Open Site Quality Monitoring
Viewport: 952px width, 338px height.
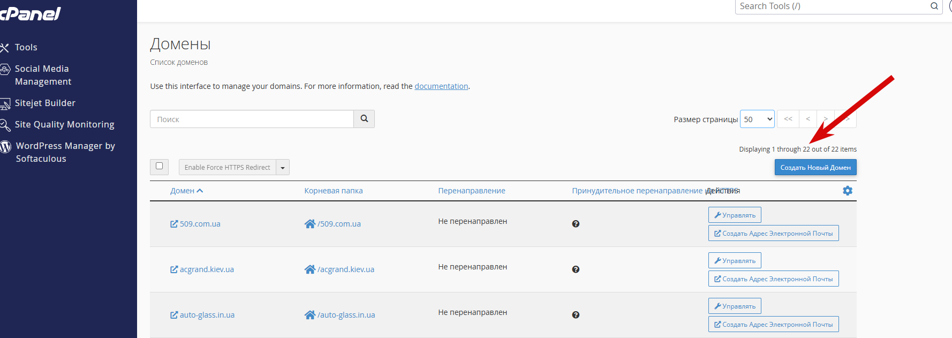click(x=64, y=124)
